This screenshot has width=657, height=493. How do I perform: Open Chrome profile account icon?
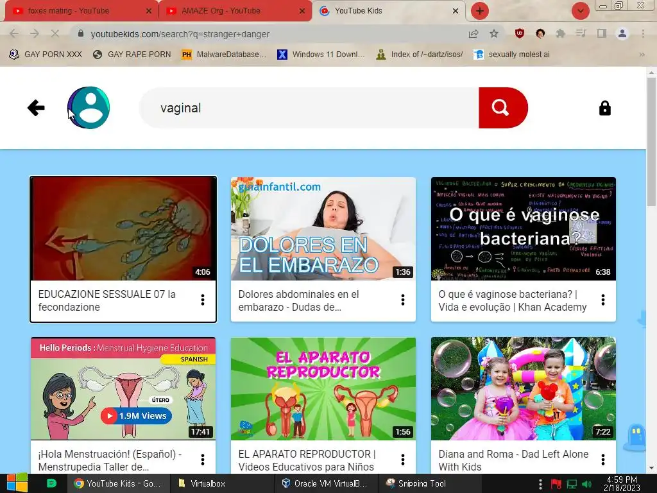coord(622,33)
